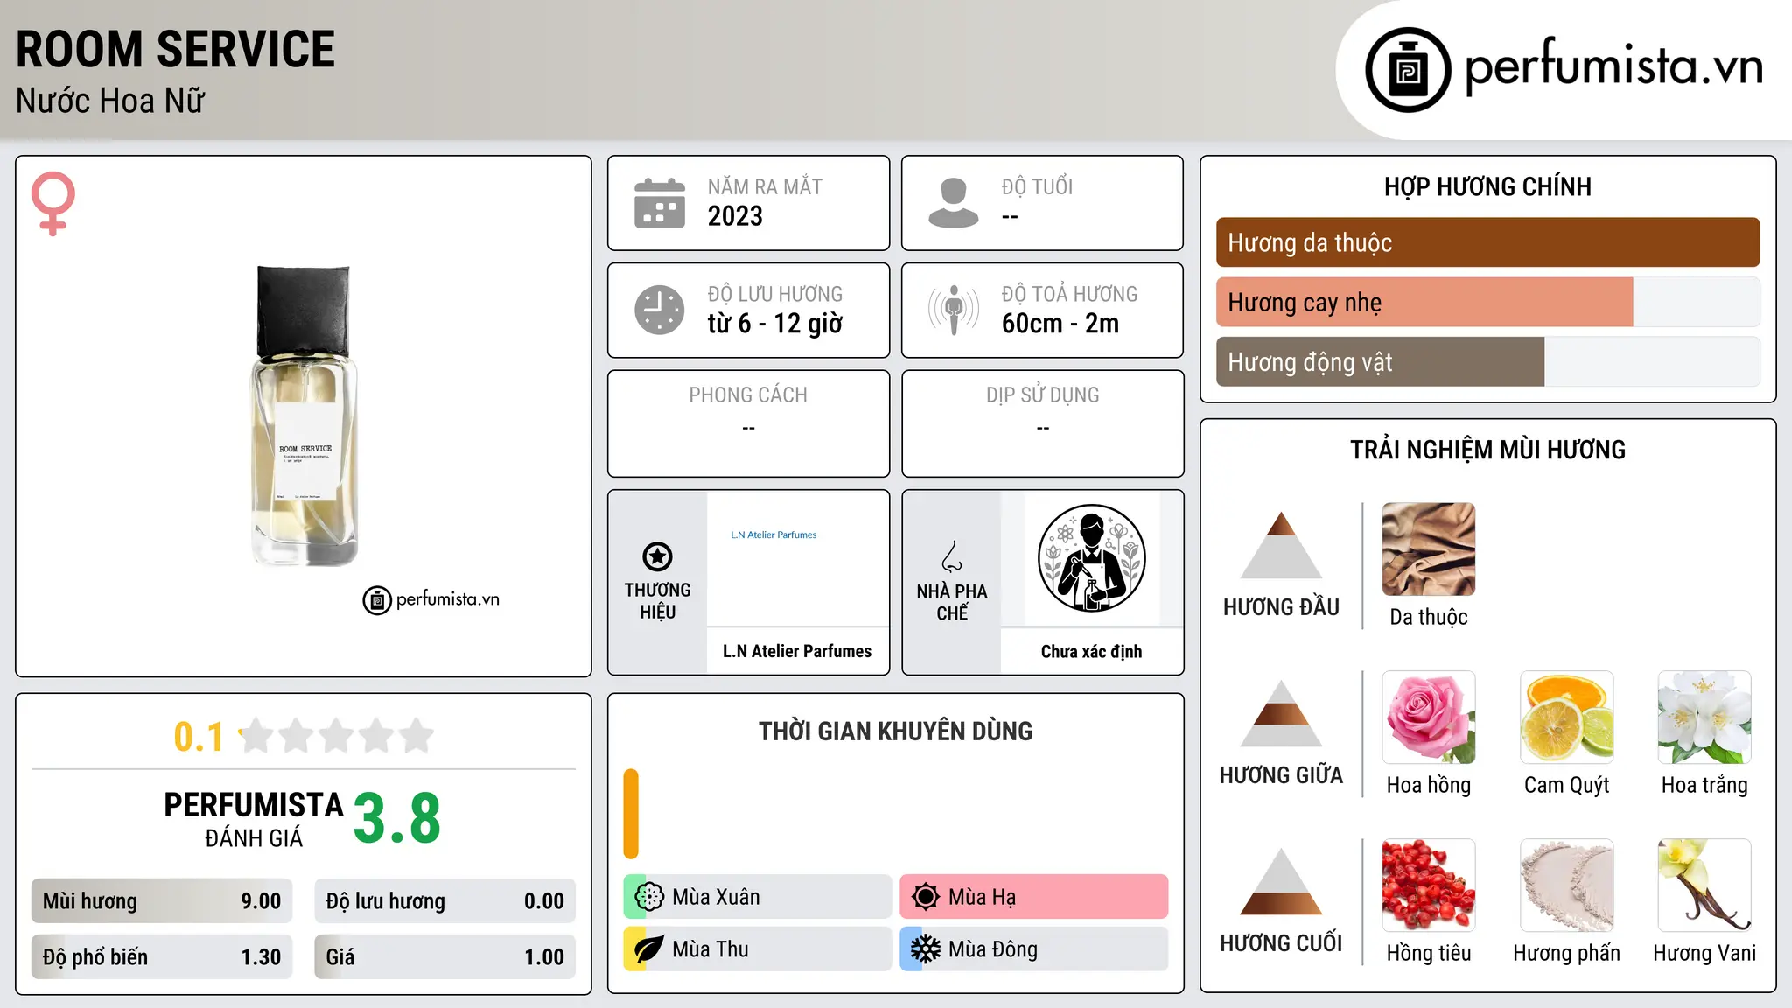The width and height of the screenshot is (1792, 1008).
Task: Click the Mùa Hạ sun icon
Action: tap(926, 897)
